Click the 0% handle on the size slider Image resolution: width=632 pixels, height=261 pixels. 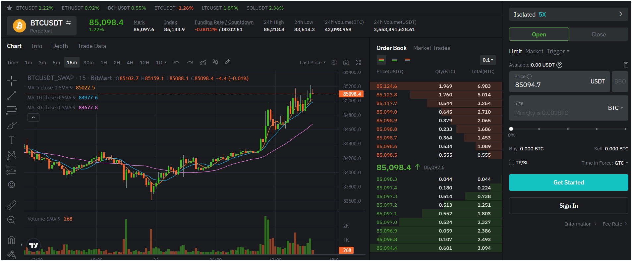(x=511, y=129)
